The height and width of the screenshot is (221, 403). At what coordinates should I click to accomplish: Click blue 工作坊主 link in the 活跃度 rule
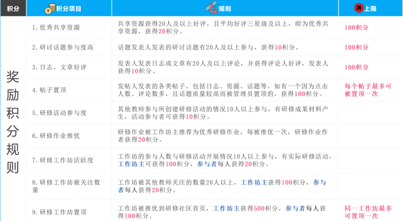click(x=131, y=164)
